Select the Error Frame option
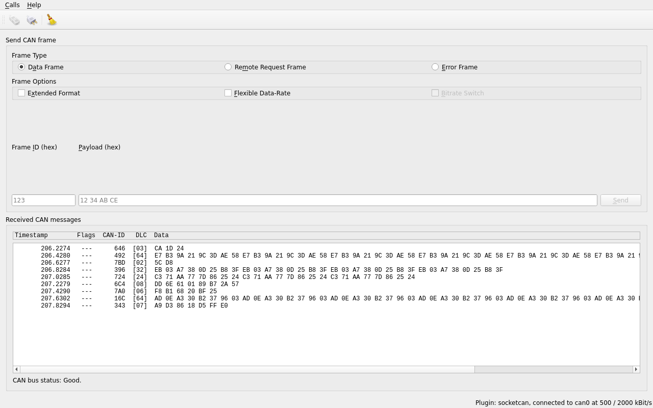 (435, 67)
